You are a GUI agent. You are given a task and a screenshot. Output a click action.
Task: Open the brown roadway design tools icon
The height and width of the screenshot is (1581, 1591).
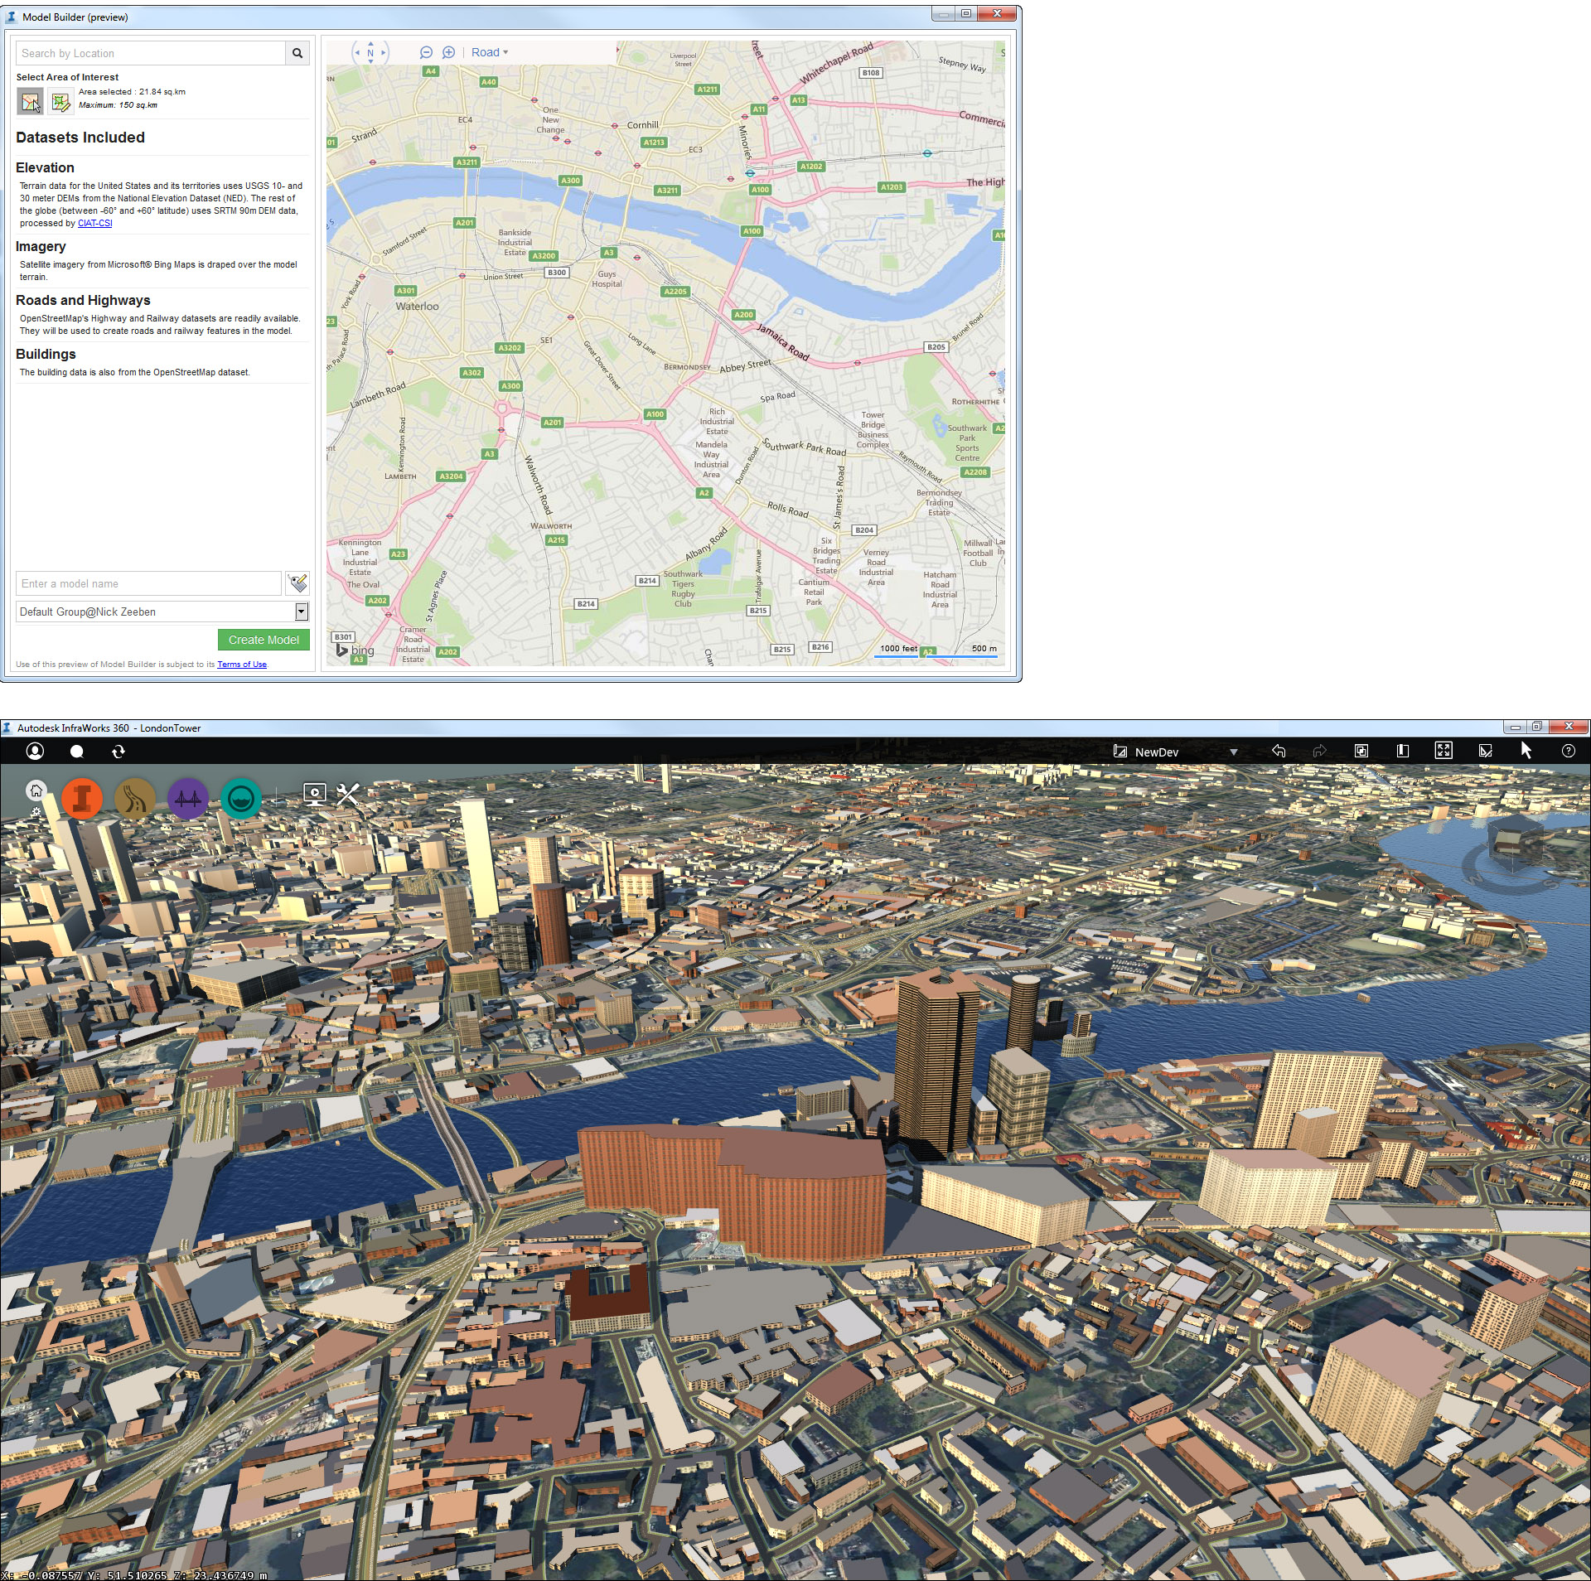pos(134,799)
